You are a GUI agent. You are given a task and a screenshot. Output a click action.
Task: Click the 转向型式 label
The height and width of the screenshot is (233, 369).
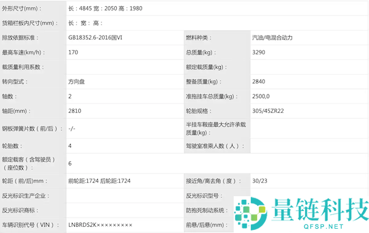coord(15,82)
